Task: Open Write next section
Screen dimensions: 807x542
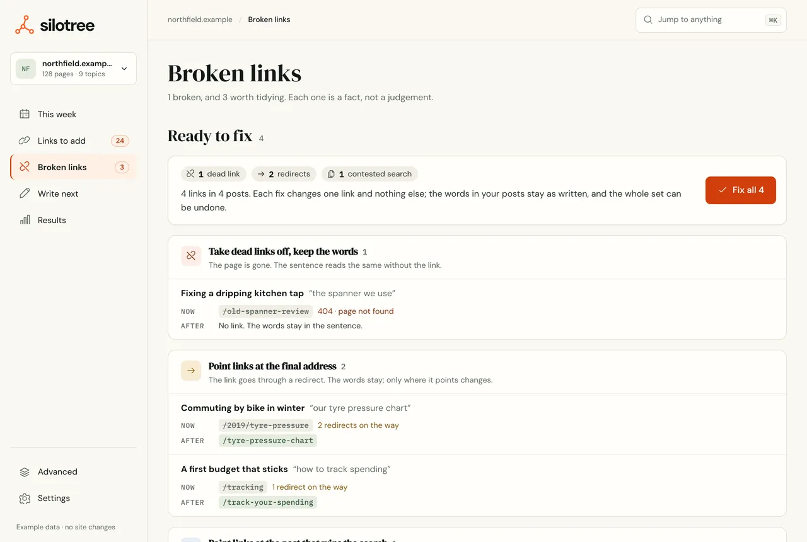Action: pos(73,193)
